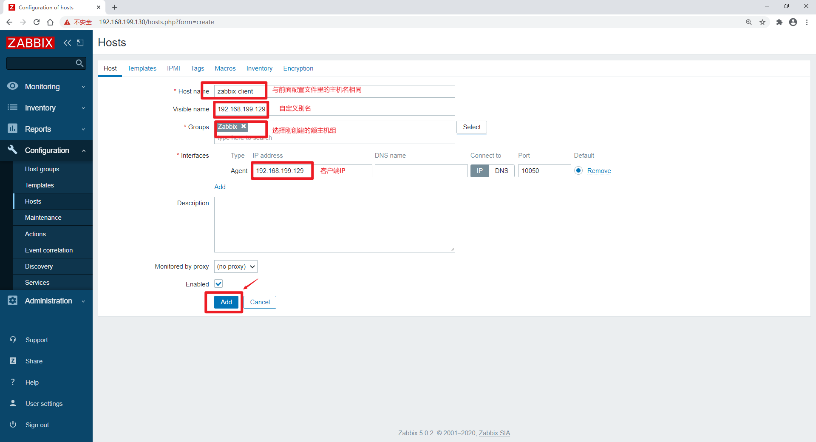Click the Port field showing 10050

point(544,170)
